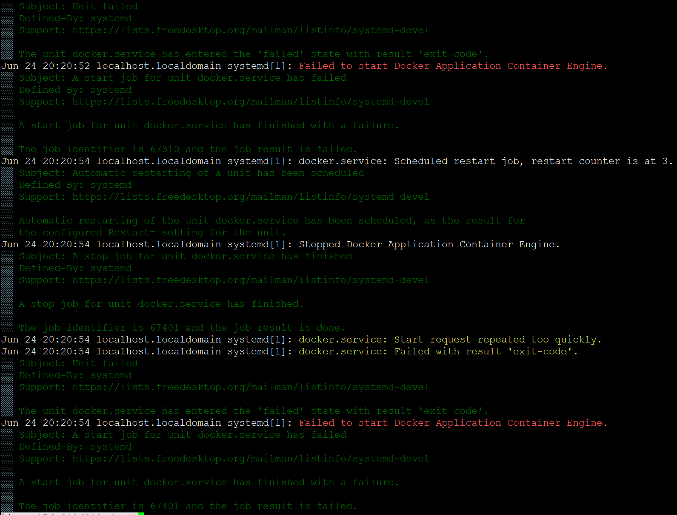Viewport: 677px width, 515px height.
Task: Click the yellow 'Start request repeated too quickly.' line
Action: [301, 340]
